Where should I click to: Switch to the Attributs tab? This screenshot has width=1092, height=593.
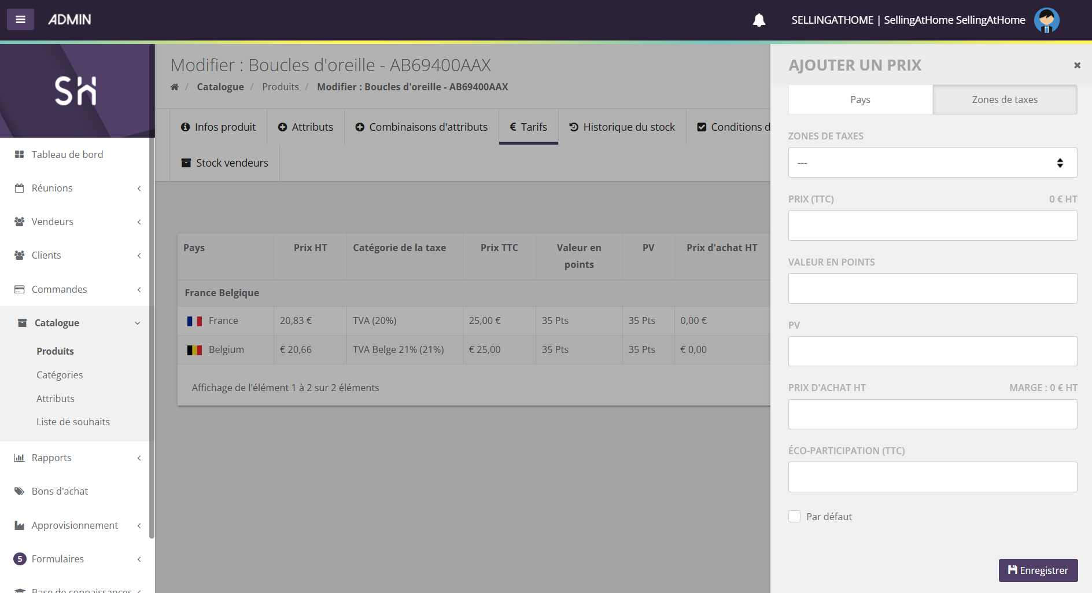305,127
